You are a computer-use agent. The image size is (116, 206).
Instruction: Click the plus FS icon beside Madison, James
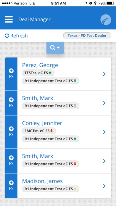point(11,186)
